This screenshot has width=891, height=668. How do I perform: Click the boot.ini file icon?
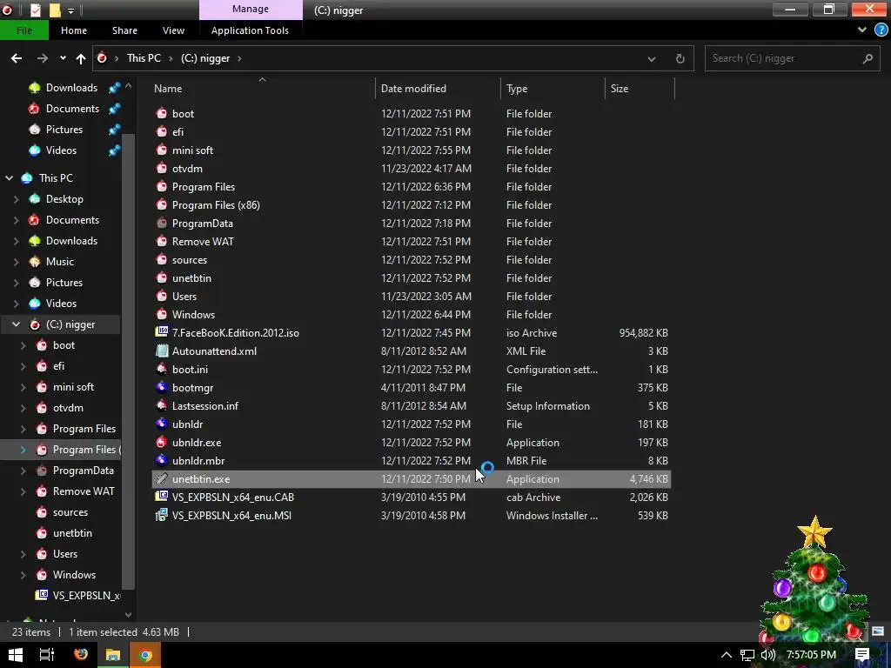[162, 369]
